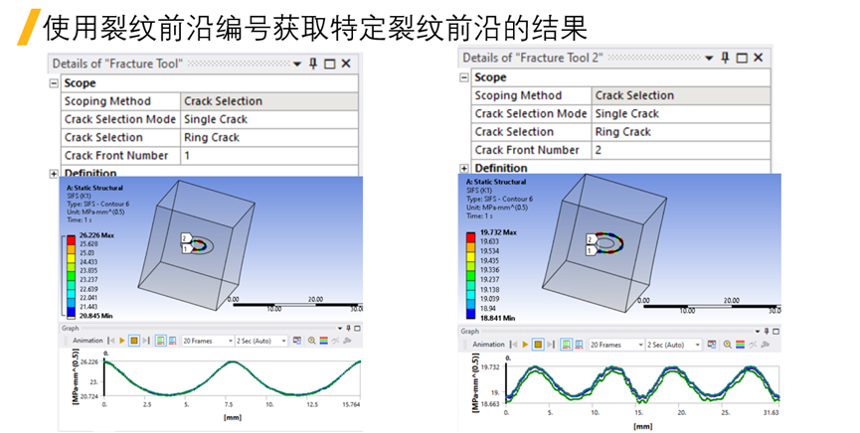
Task: Click Single Crack value in Fracture Tool 2
Action: point(681,114)
